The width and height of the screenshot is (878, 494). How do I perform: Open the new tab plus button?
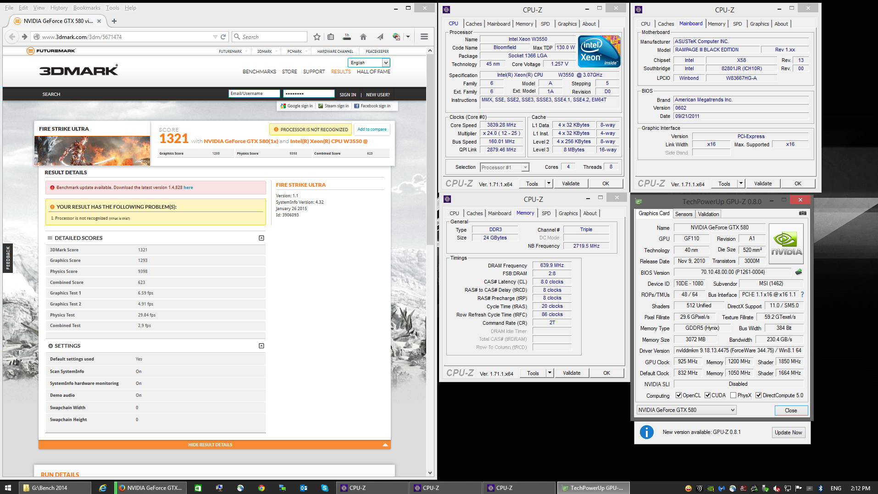[x=114, y=21]
